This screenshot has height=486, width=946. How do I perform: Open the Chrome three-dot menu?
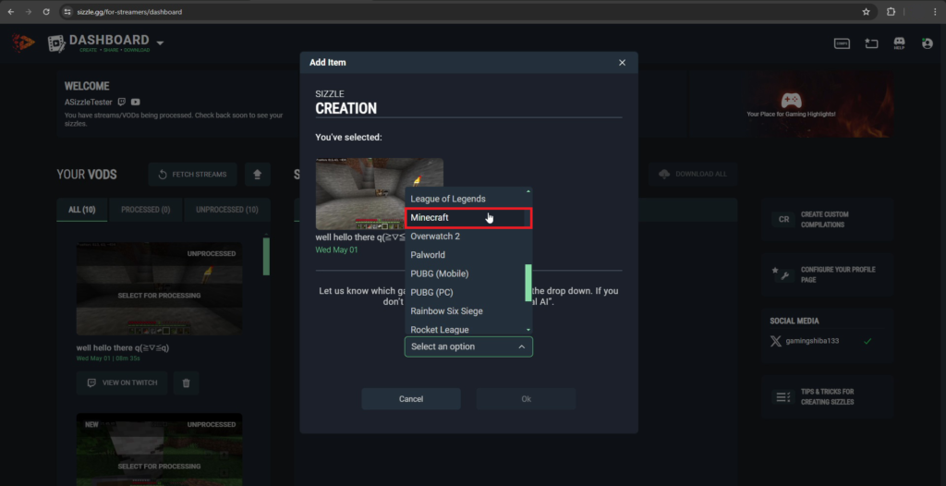(934, 11)
